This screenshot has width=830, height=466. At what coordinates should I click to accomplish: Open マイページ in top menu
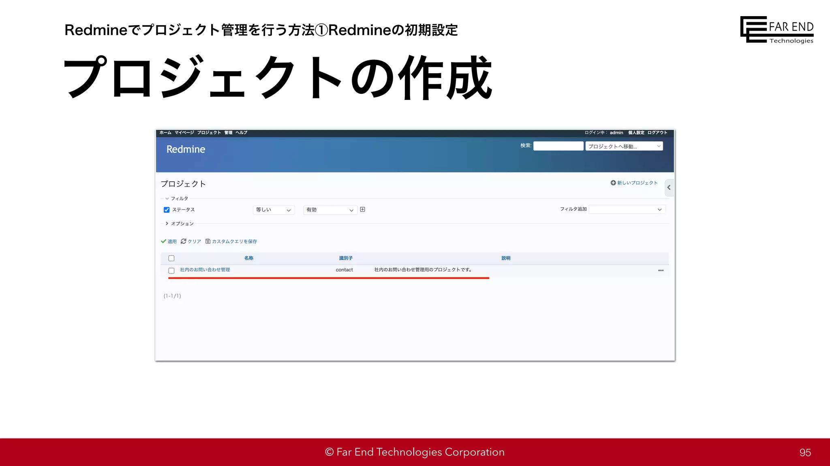[x=184, y=133]
